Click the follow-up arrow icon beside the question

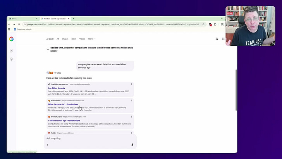(48, 49)
